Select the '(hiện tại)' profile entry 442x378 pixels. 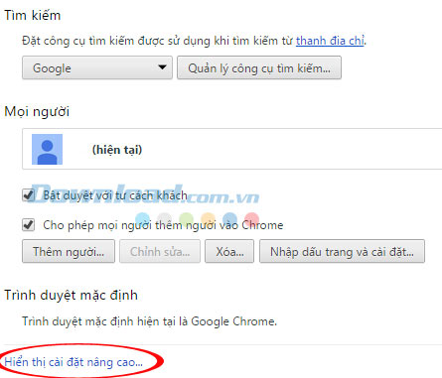point(232,149)
